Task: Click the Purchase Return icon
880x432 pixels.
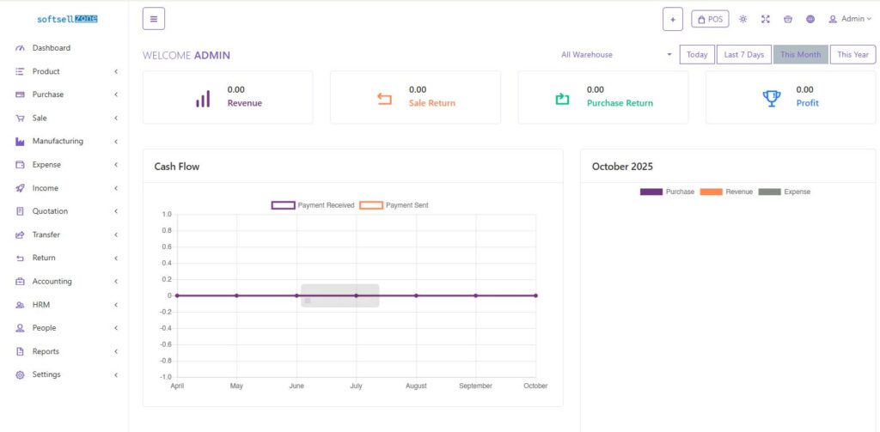Action: [x=562, y=99]
